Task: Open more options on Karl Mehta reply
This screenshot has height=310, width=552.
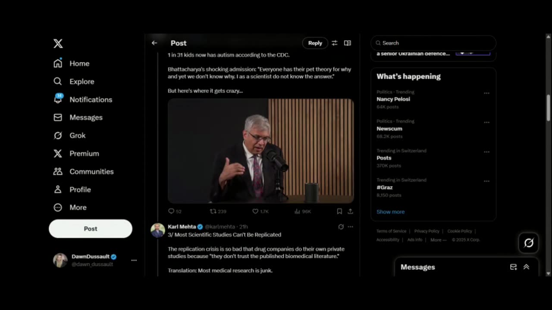Action: coord(350,226)
